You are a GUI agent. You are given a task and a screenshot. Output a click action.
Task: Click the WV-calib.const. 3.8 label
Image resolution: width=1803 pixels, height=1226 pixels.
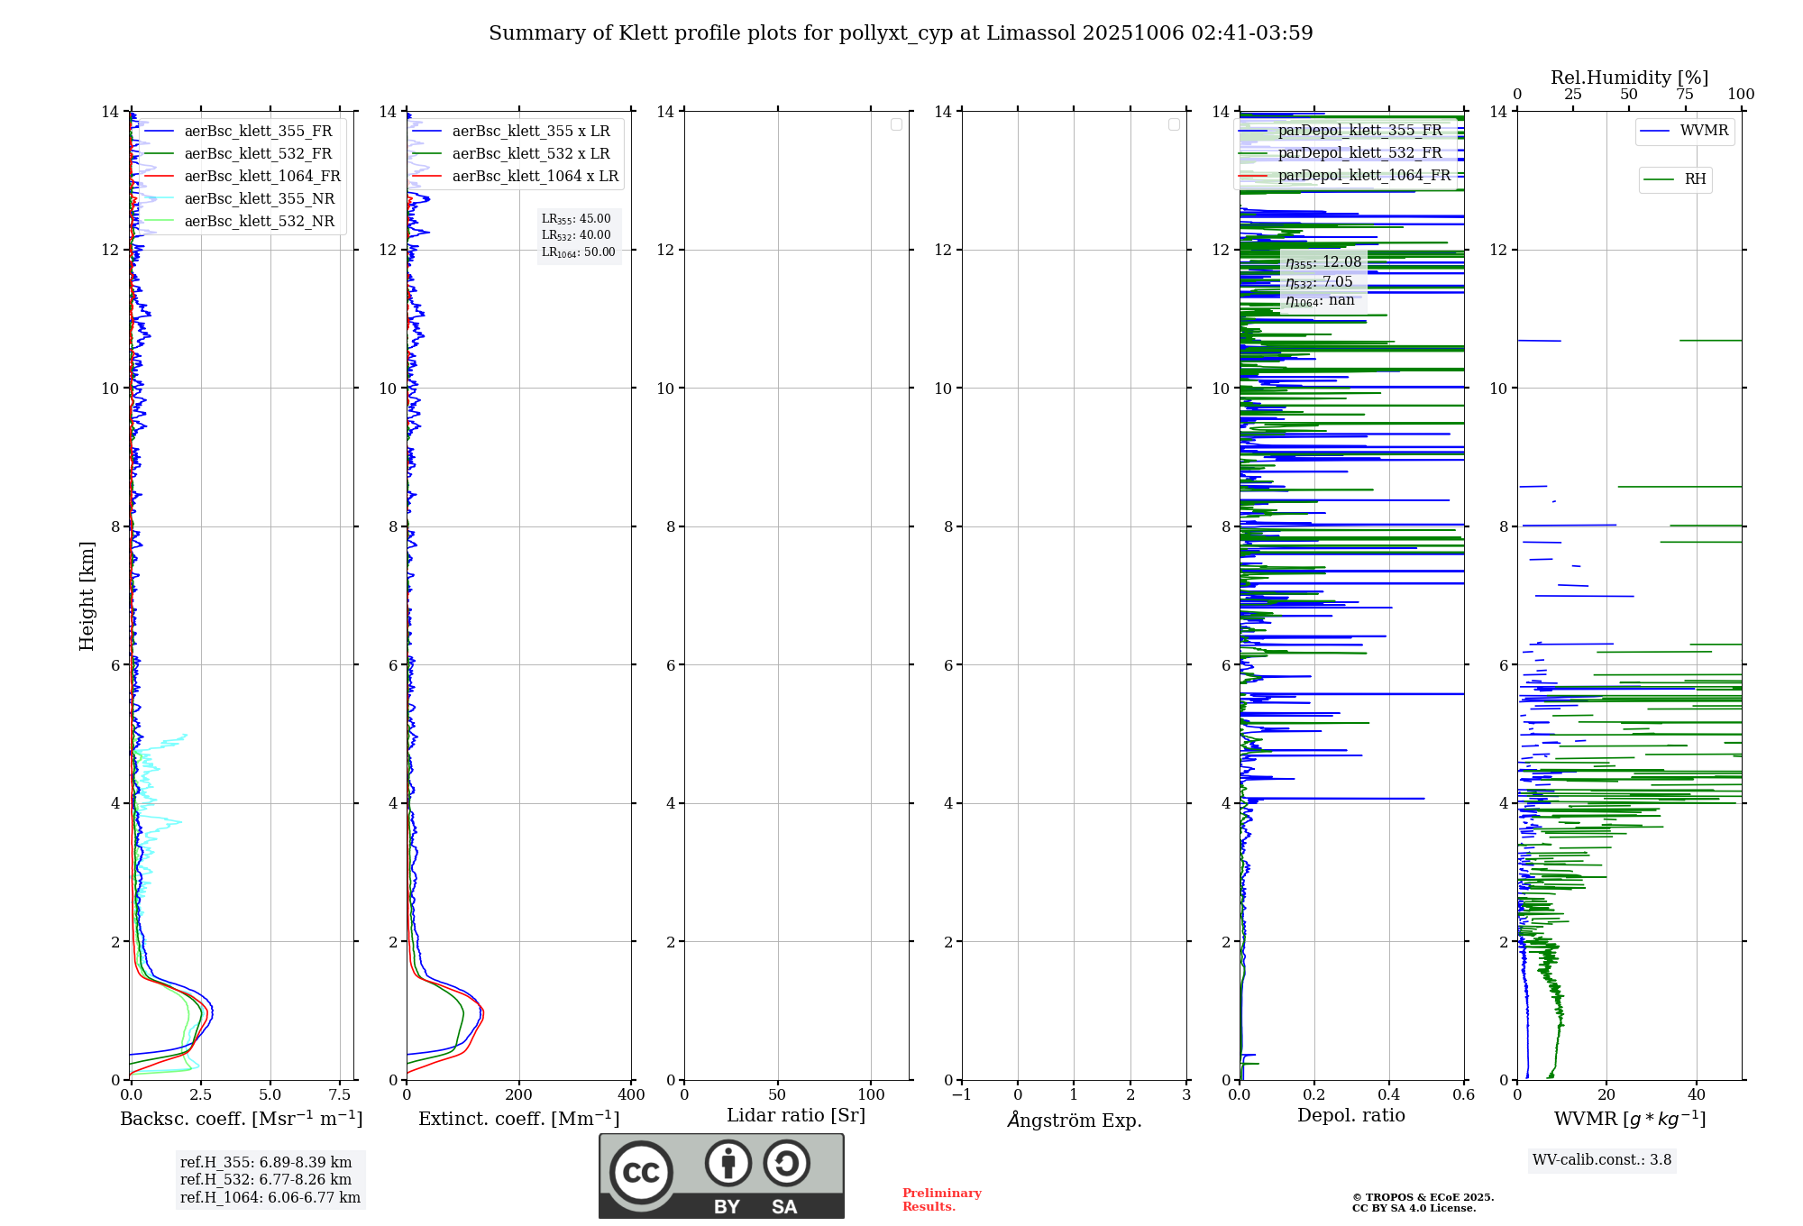pos(1601,1160)
